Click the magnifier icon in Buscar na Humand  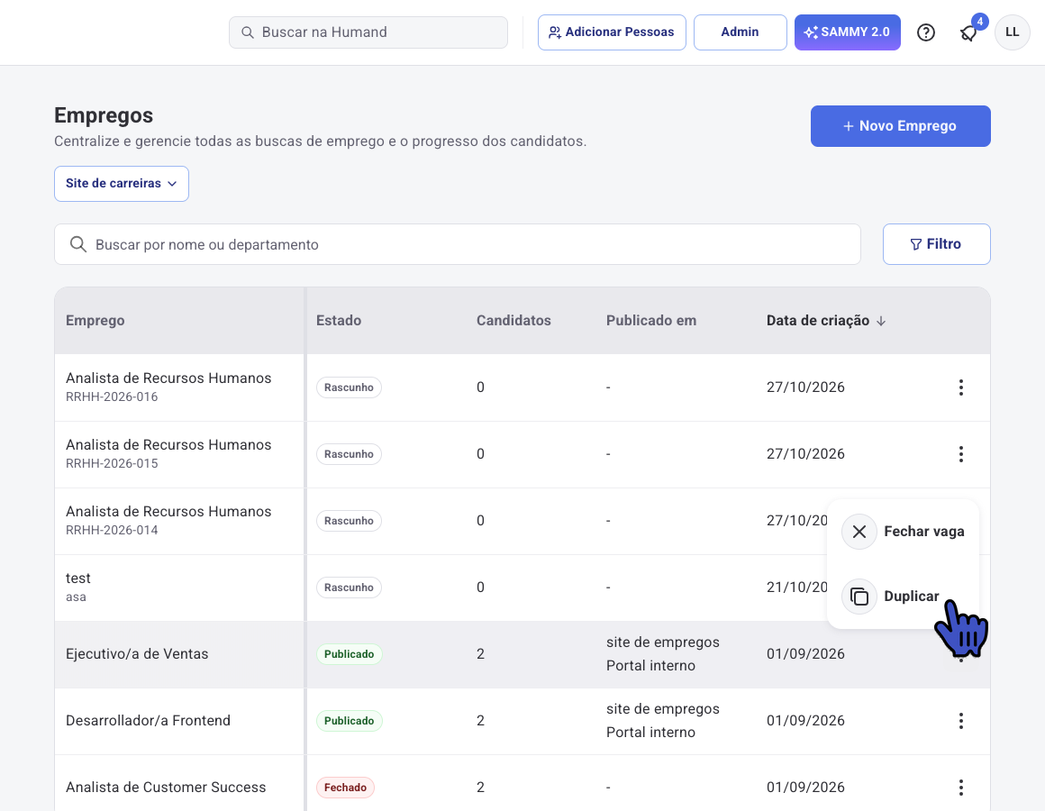pyautogui.click(x=247, y=32)
